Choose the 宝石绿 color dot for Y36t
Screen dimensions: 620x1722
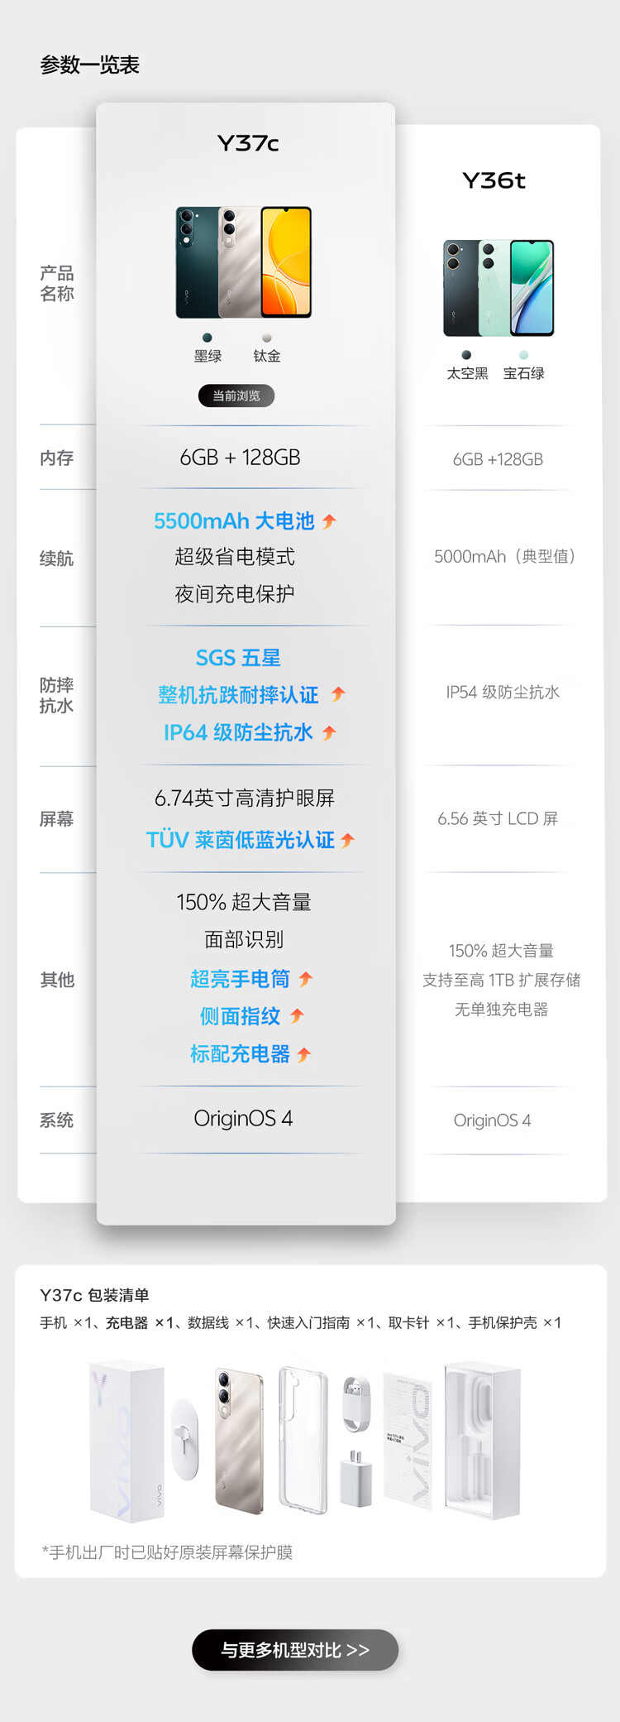[x=523, y=355]
